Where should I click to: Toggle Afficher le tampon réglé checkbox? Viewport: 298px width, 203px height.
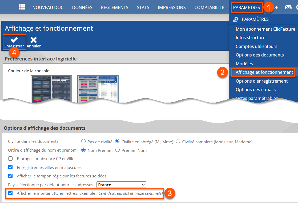[x=10, y=176]
